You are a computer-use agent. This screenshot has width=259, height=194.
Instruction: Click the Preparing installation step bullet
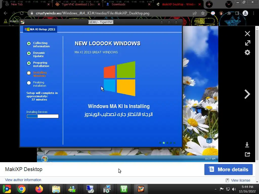29,63
